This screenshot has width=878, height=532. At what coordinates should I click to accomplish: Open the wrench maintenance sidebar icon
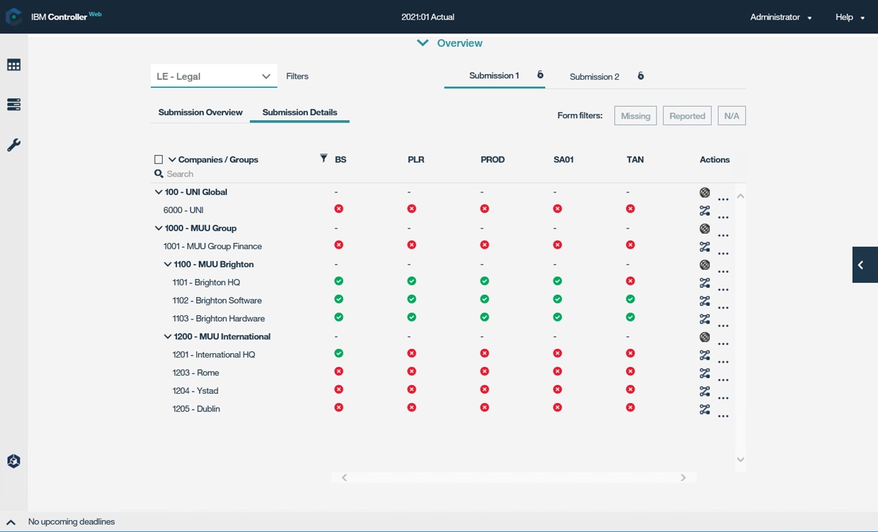tap(14, 145)
